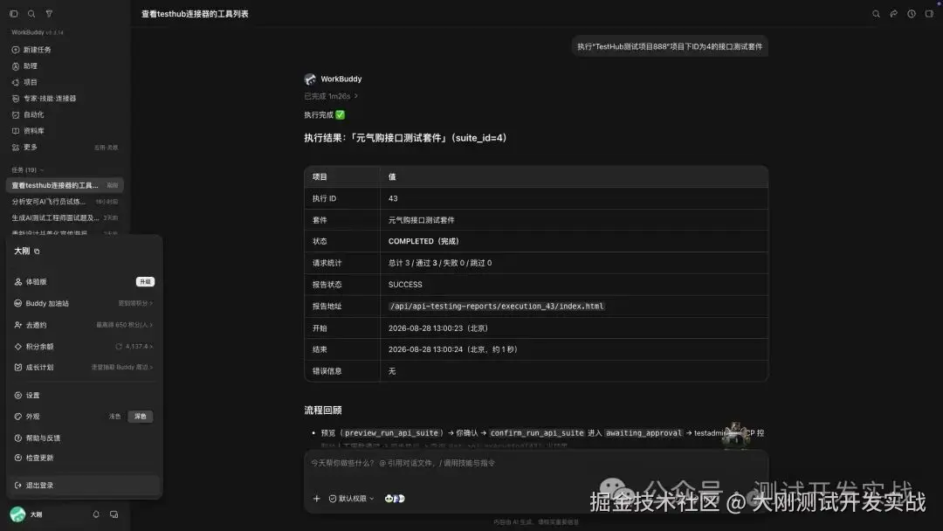Click the 升级 button next to 体验版
This screenshot has height=531, width=943.
[145, 281]
